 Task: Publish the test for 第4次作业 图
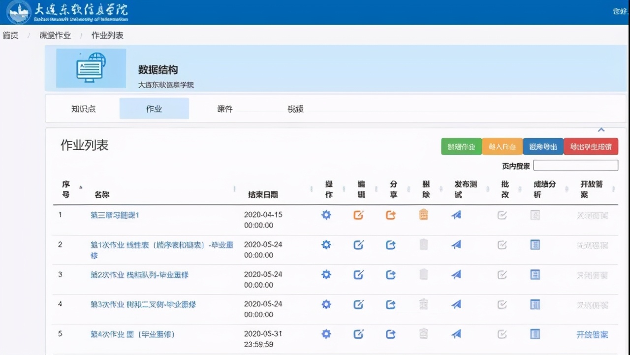(455, 334)
